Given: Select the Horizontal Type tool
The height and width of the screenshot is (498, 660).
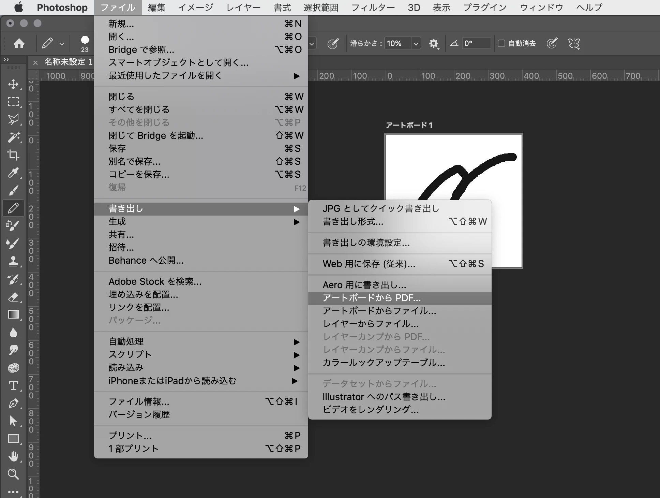Looking at the screenshot, I should click(x=13, y=386).
